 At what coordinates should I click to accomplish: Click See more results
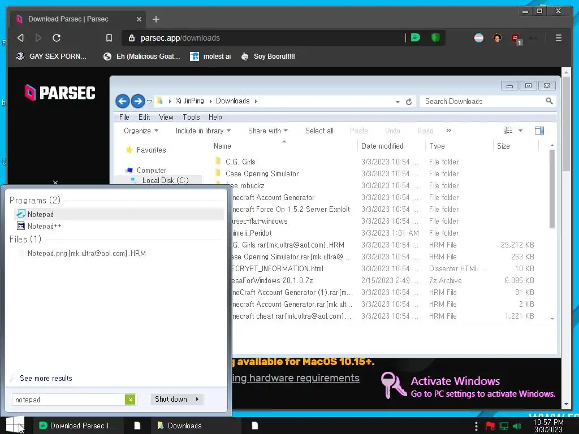[46, 378]
